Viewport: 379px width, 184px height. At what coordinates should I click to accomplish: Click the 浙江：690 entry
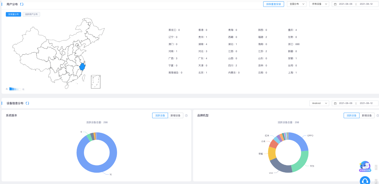pos(294,44)
